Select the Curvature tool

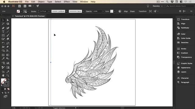coord(8,28)
